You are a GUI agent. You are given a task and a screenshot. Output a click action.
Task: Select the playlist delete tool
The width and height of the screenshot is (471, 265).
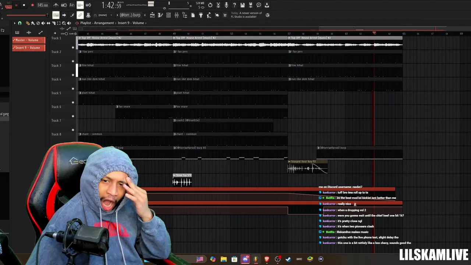[x=38, y=23]
